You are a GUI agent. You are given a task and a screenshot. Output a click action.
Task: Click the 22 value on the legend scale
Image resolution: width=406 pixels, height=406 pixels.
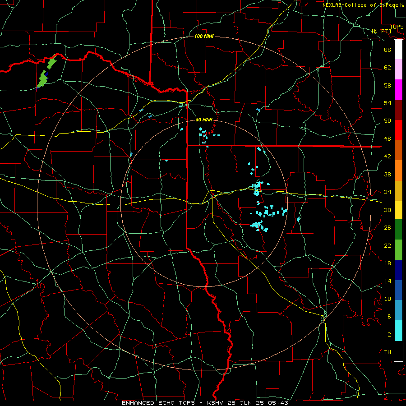[388, 245]
